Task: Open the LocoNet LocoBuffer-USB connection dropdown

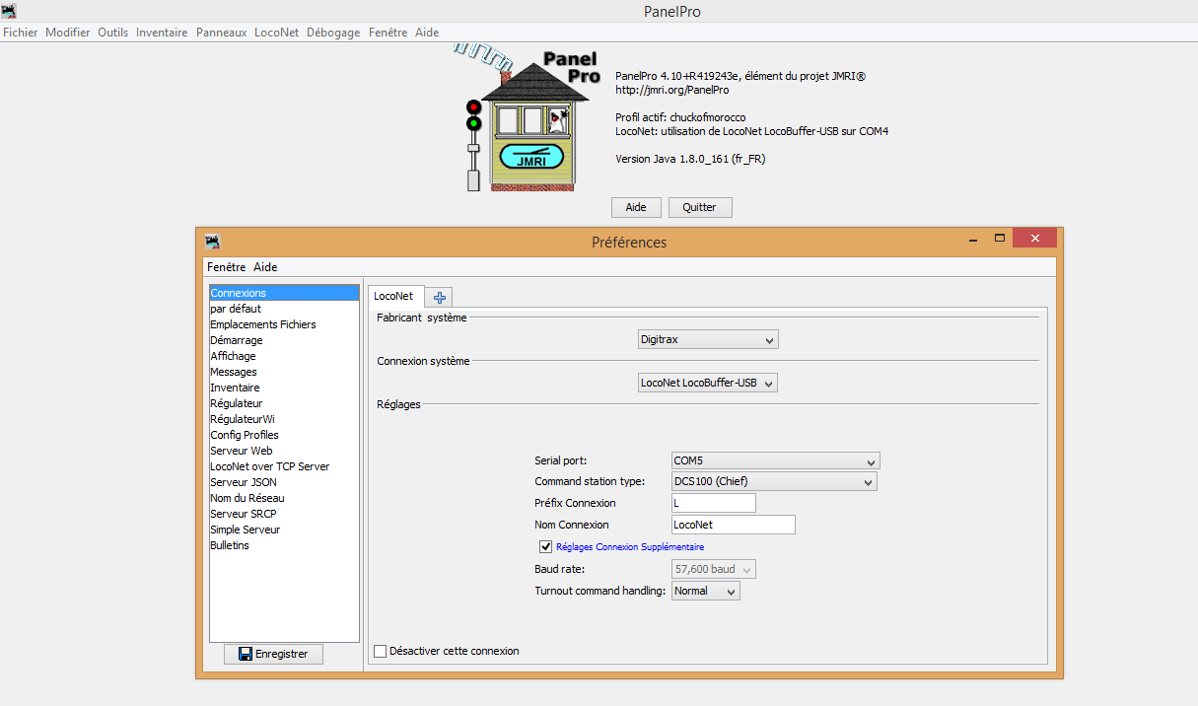Action: pyautogui.click(x=708, y=383)
